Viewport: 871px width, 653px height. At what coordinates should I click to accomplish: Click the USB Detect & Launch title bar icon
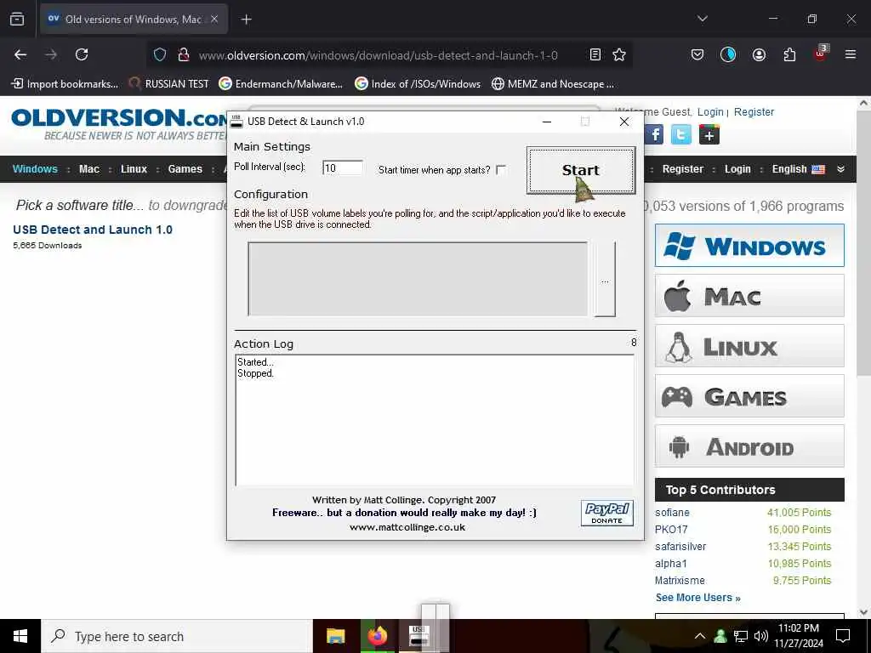coord(236,122)
